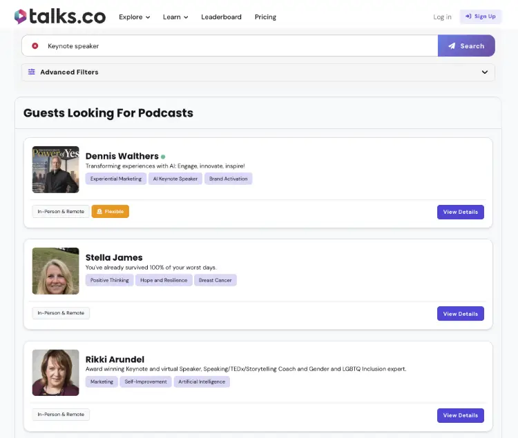Click Dennis Walthers name
518x438 pixels.
pyautogui.click(x=122, y=156)
